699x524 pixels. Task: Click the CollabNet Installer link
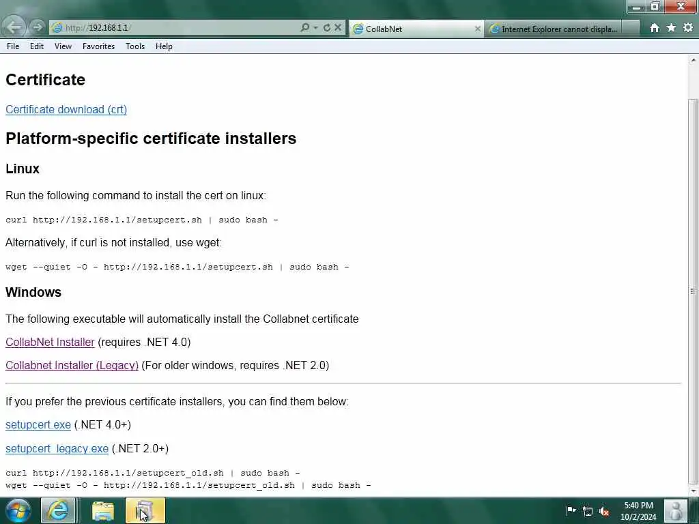coord(50,343)
